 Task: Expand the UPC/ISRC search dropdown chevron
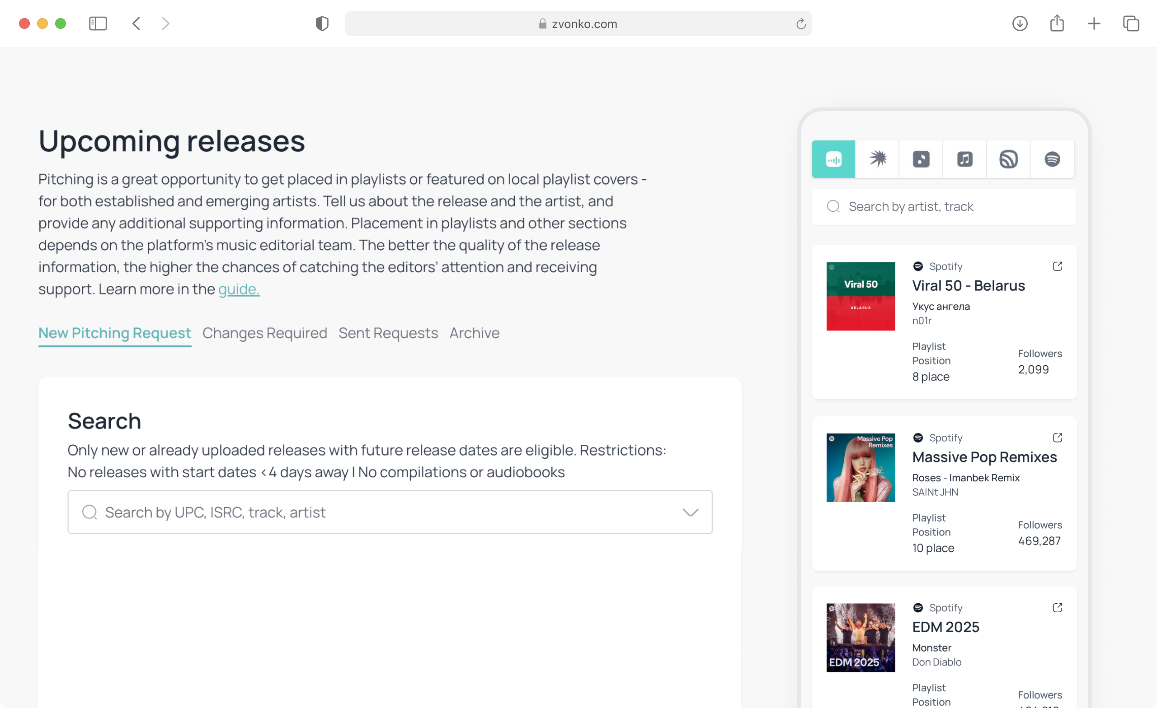pos(690,512)
